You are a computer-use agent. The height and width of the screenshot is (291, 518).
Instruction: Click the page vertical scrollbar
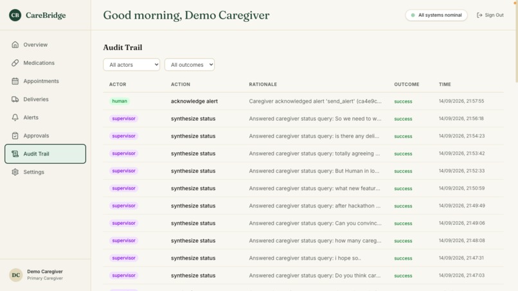[x=516, y=42]
